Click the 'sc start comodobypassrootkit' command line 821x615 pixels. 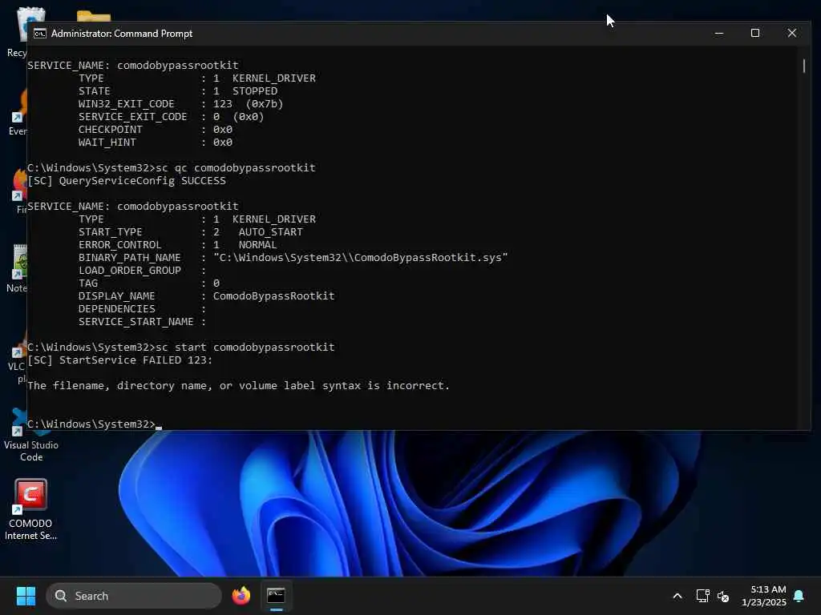click(180, 348)
